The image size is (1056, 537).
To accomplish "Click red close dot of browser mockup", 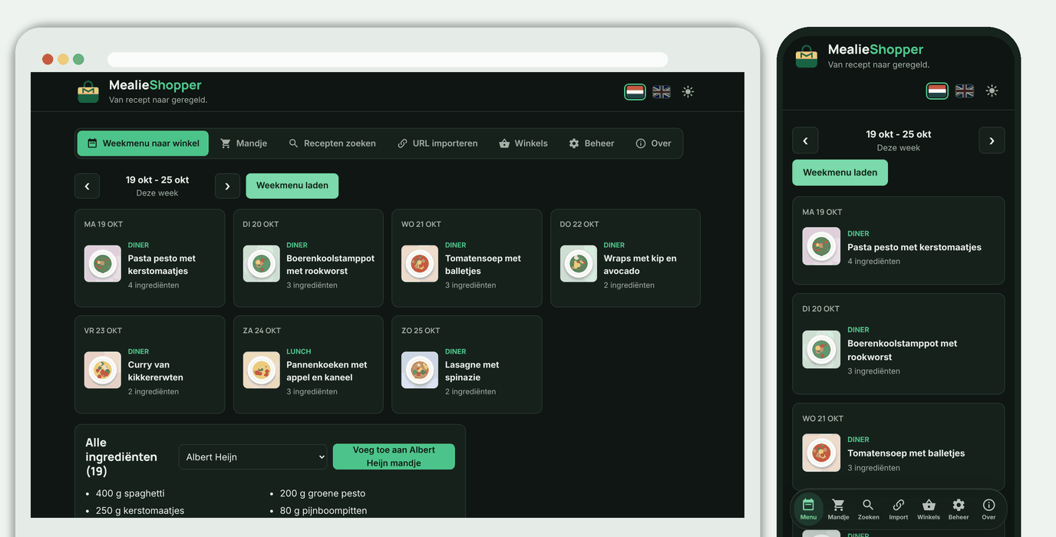I will click(x=48, y=59).
